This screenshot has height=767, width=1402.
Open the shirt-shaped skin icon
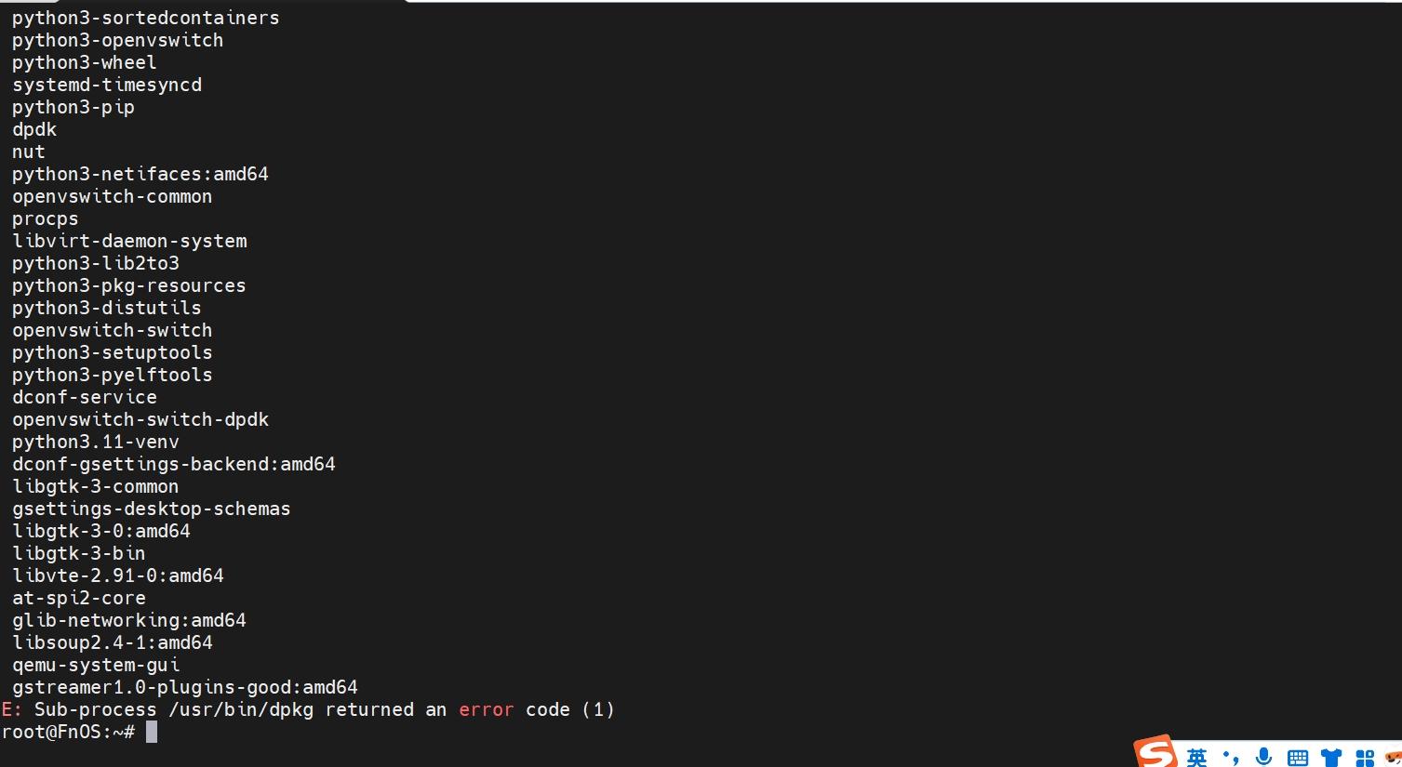(1331, 758)
